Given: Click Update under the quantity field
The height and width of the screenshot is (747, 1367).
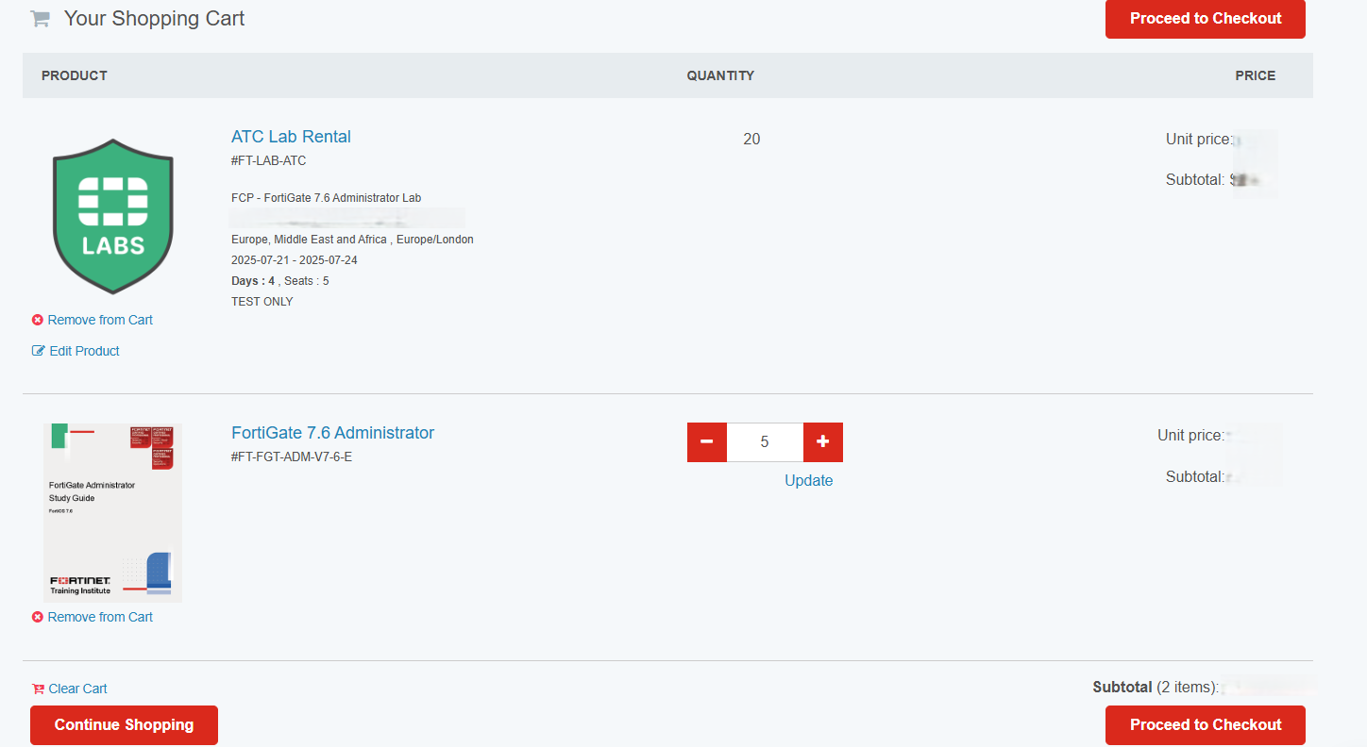Looking at the screenshot, I should 809,481.
